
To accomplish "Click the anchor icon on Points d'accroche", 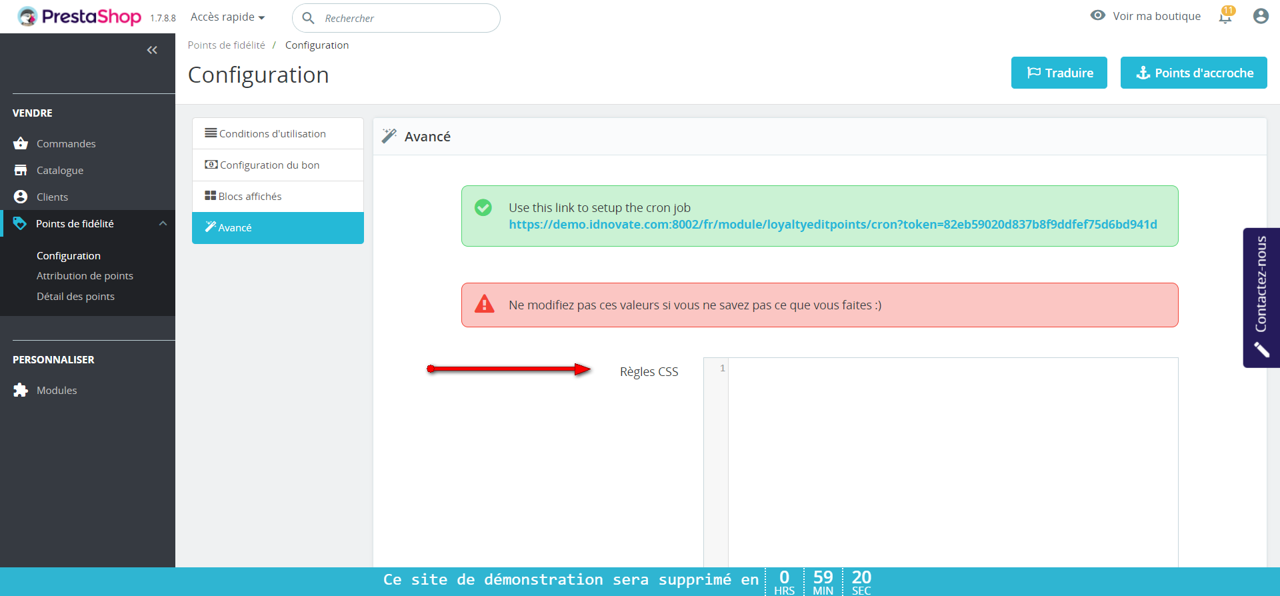I will pyautogui.click(x=1143, y=73).
